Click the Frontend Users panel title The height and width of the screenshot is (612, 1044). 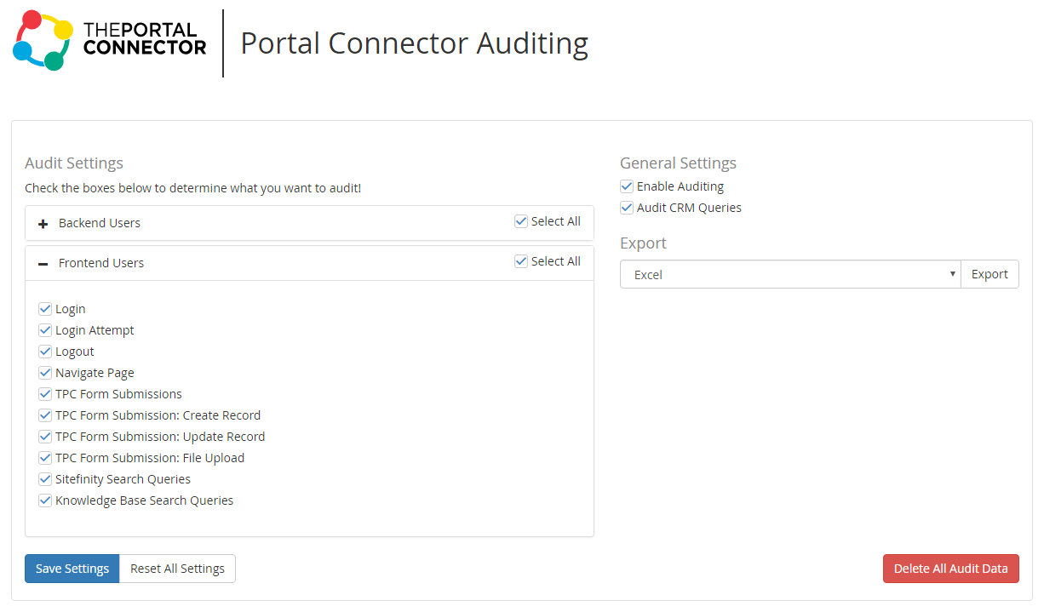click(101, 263)
